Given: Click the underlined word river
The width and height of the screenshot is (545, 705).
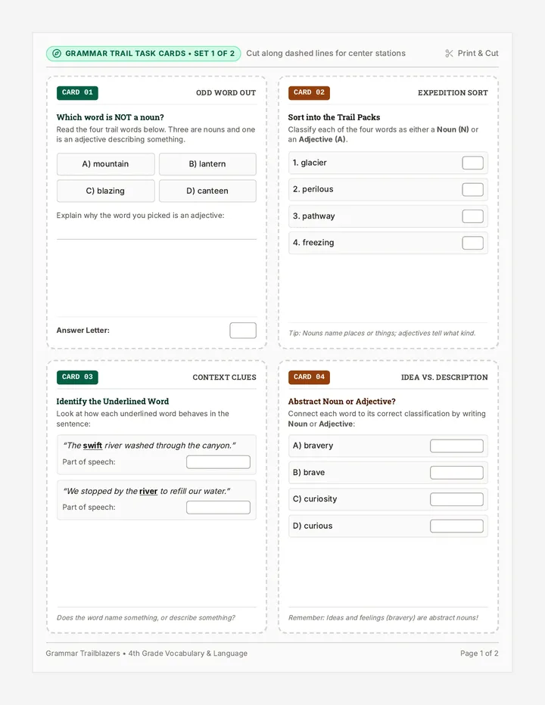Looking at the screenshot, I should [148, 492].
